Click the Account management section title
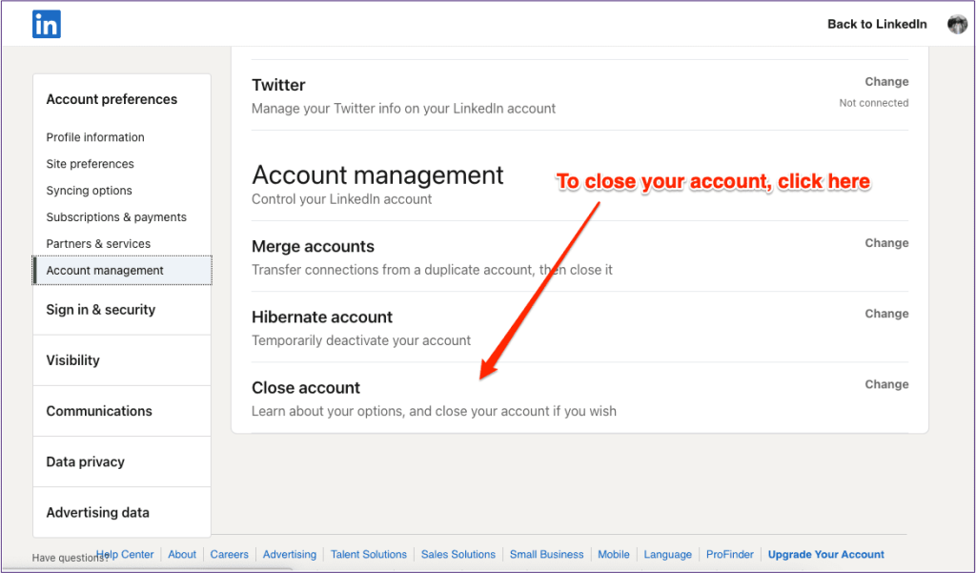Image resolution: width=976 pixels, height=573 pixels. click(x=377, y=175)
